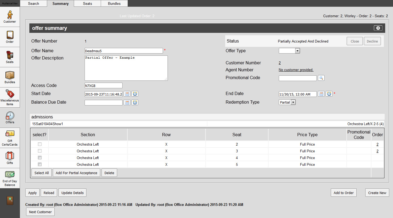Open Bundles from the sidebar

pos(10,77)
